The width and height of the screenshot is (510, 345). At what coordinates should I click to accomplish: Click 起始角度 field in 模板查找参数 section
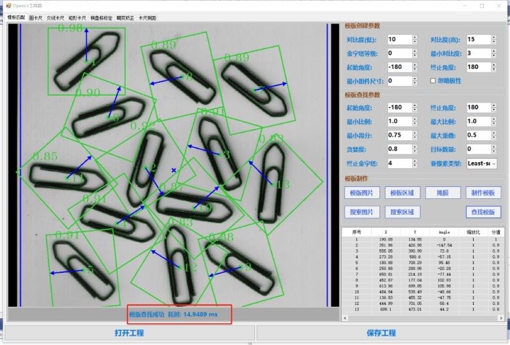400,107
